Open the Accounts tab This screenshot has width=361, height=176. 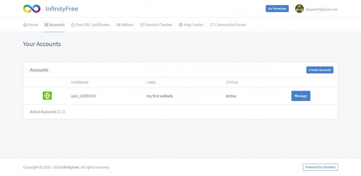[55, 24]
